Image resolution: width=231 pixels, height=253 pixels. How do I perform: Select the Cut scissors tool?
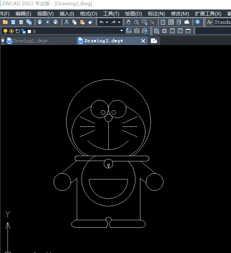(x=67, y=22)
